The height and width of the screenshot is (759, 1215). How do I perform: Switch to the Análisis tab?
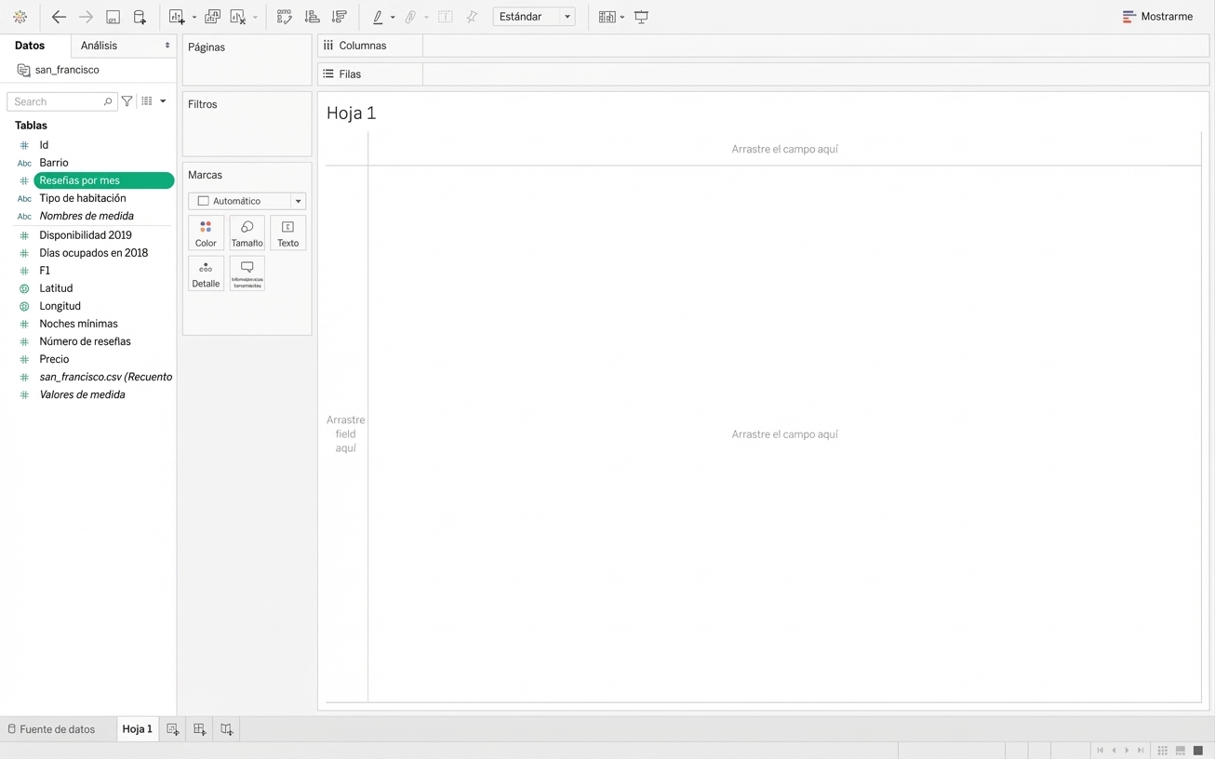(x=99, y=46)
